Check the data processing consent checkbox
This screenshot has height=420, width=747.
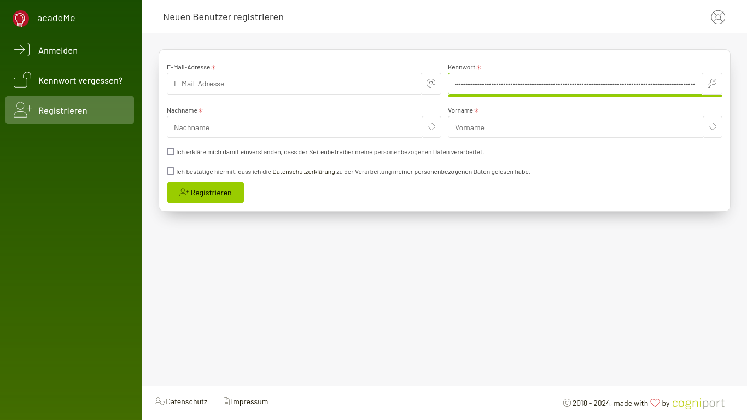coord(171,151)
